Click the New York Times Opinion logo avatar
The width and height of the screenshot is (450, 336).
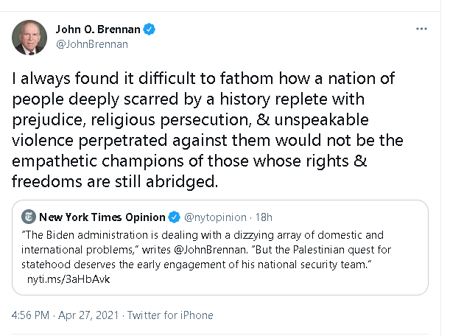point(28,217)
